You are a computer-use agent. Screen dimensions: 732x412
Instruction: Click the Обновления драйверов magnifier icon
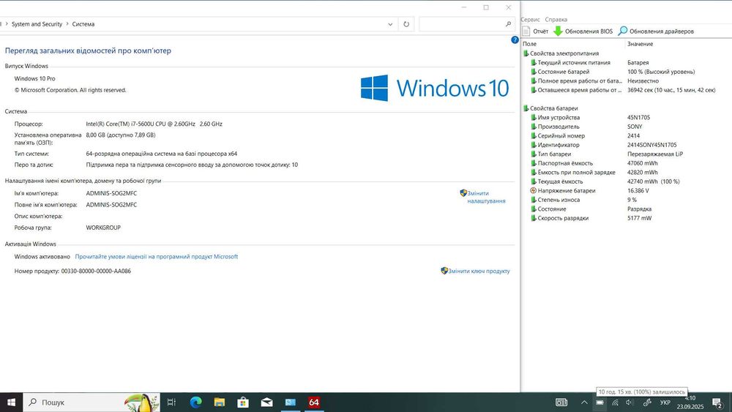(x=623, y=31)
